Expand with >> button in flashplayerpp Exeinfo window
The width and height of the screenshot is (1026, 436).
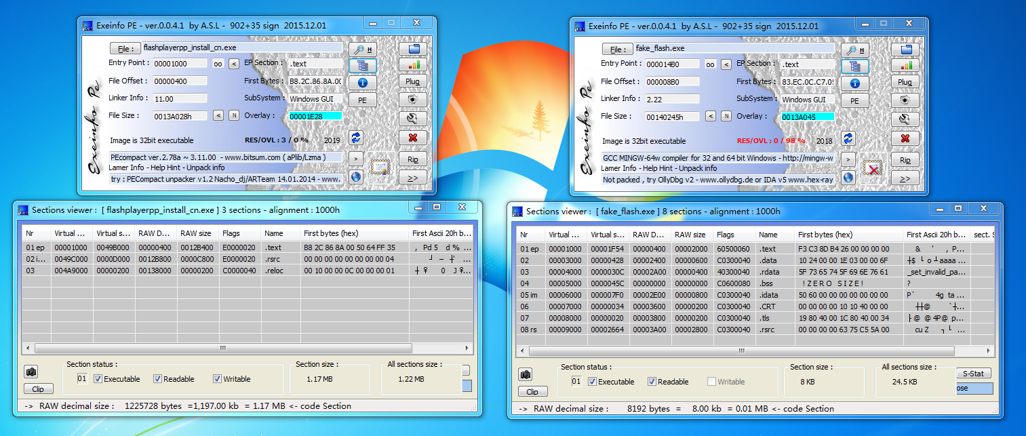[412, 177]
